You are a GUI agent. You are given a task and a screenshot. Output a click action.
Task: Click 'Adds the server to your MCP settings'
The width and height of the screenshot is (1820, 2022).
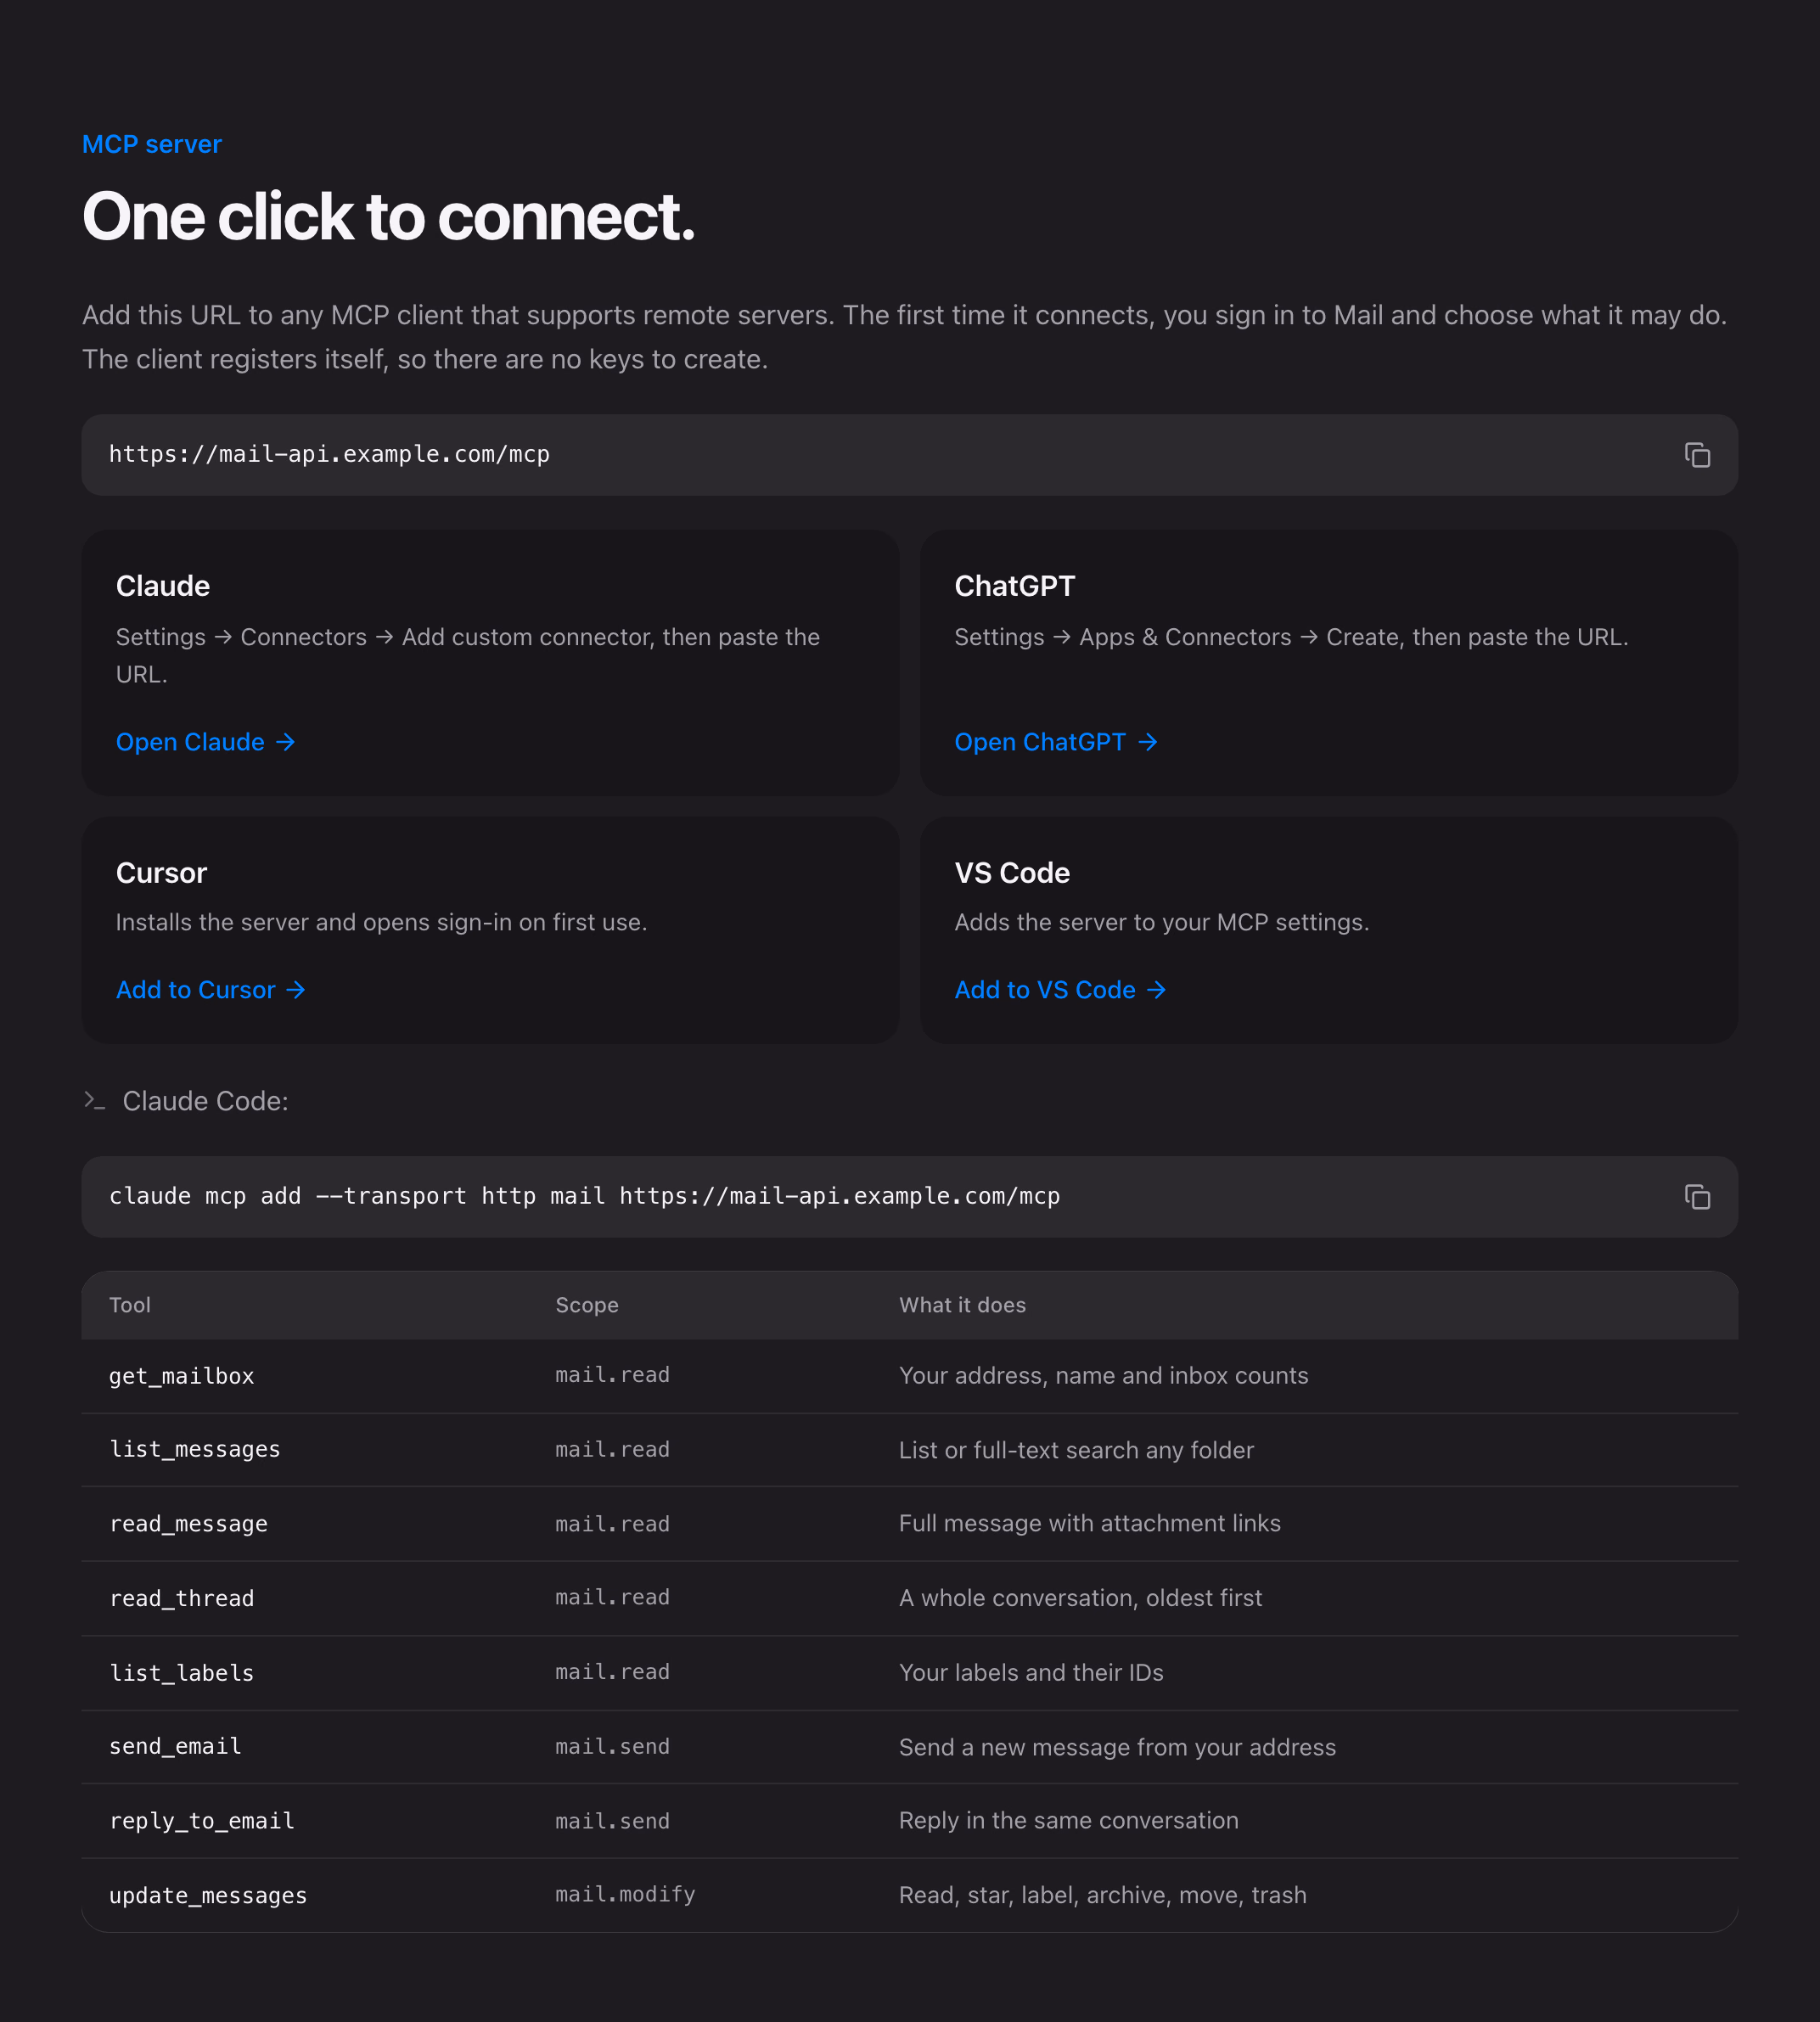(x=1161, y=922)
